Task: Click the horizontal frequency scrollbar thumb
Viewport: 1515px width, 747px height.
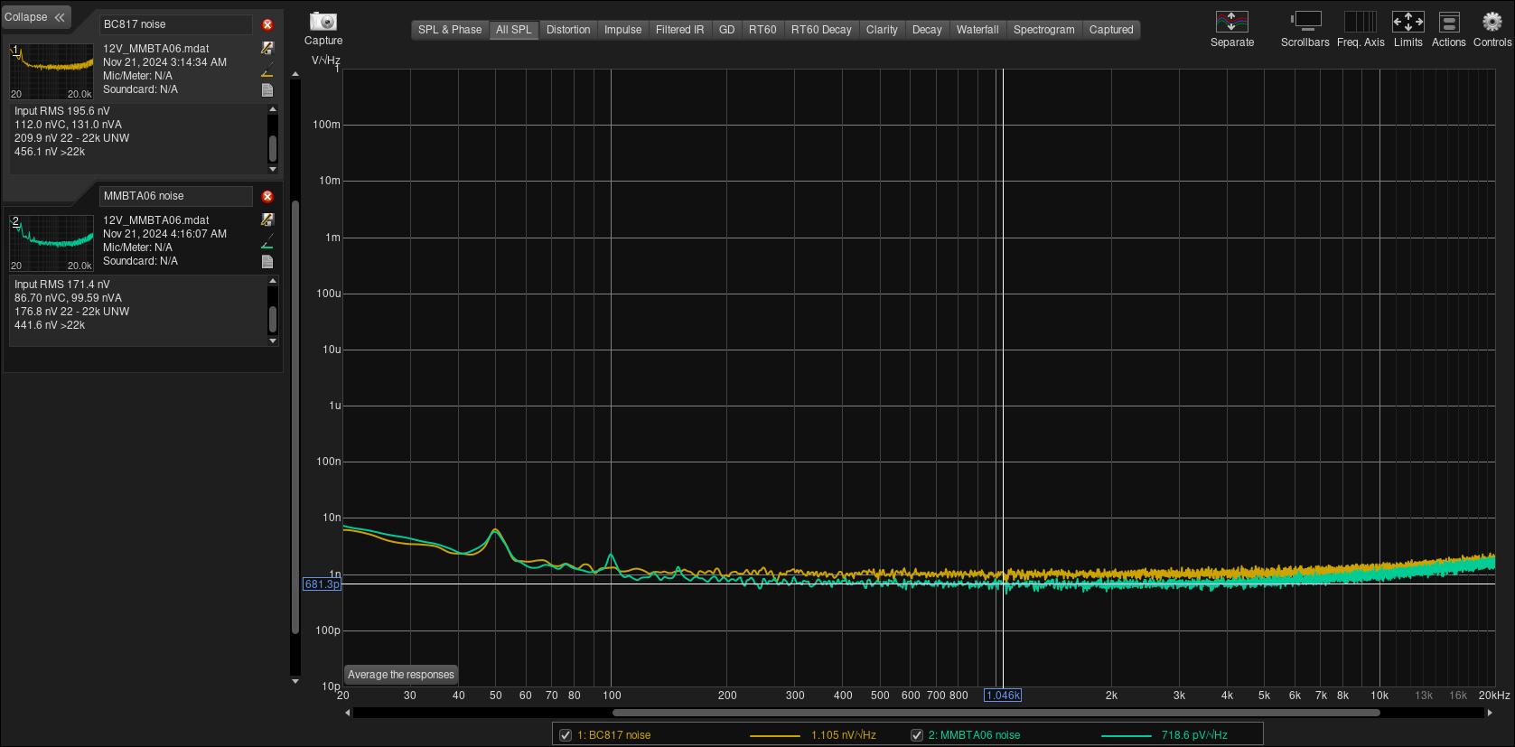Action: coord(996,713)
